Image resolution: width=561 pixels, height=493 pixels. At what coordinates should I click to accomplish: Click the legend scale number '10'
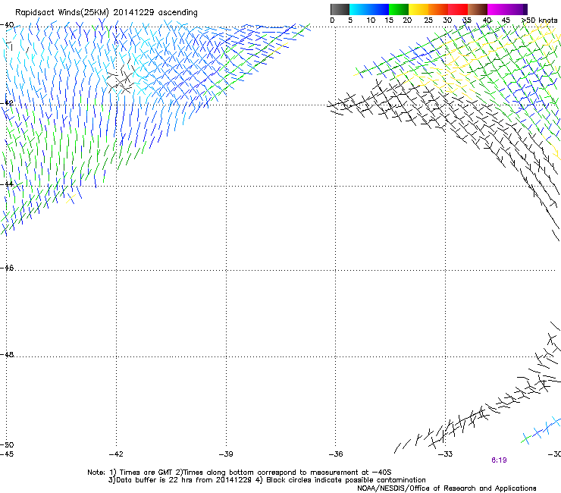[371, 20]
